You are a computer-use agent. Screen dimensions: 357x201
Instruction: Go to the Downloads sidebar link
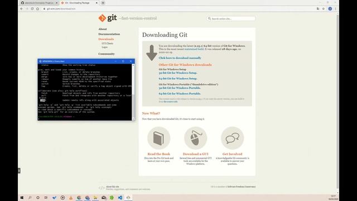(x=106, y=39)
